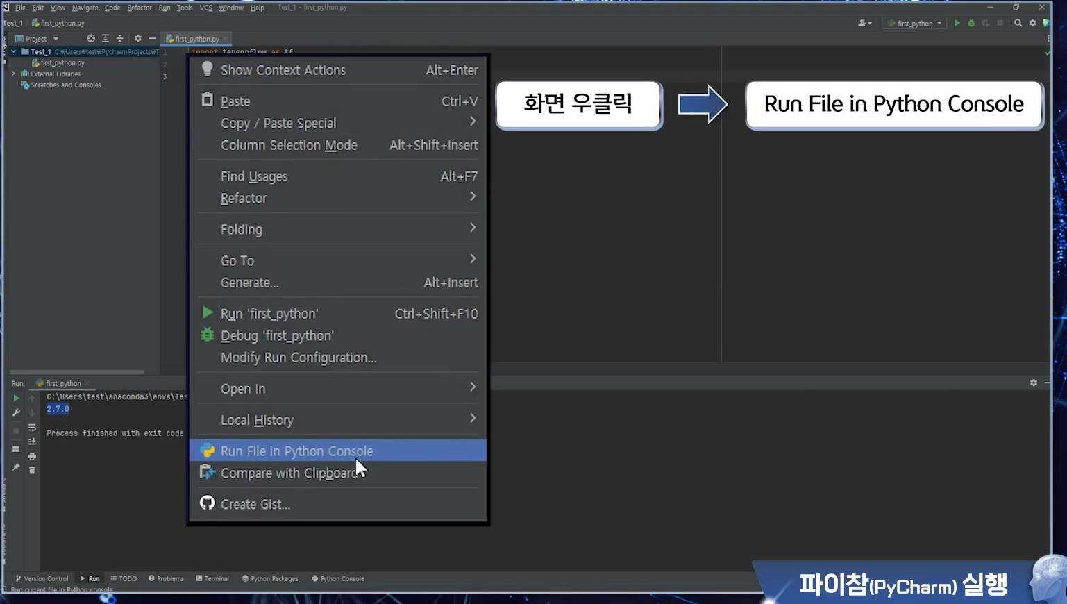Viewport: 1067px width, 604px height.
Task: Open Modify Run Configuration... entry
Action: point(337,358)
